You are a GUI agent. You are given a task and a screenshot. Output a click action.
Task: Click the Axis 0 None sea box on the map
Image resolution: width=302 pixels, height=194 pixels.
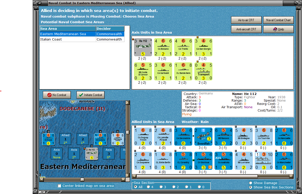tap(57, 154)
